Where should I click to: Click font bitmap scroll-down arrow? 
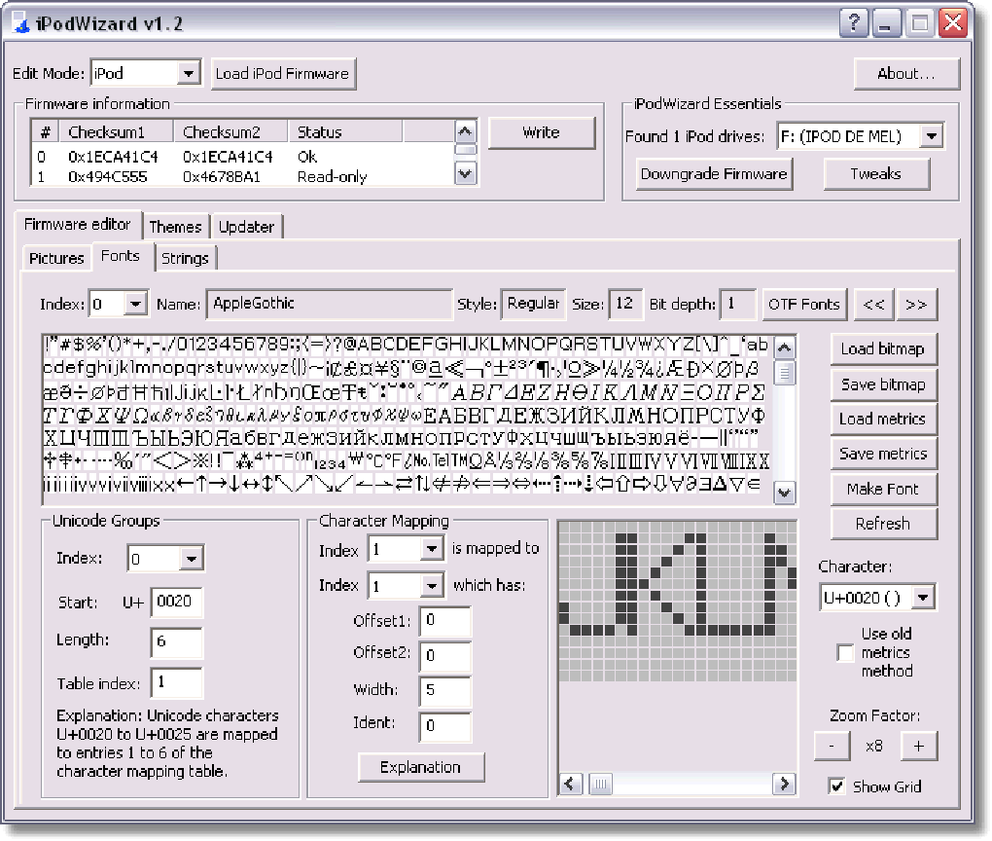(785, 493)
